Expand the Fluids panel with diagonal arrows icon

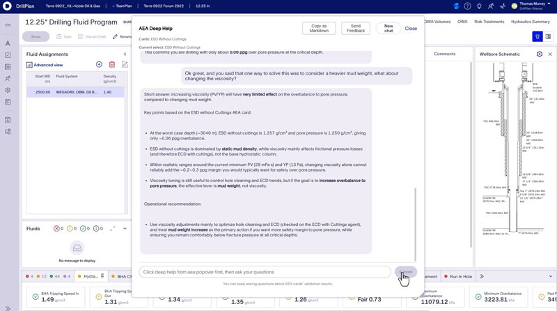(x=113, y=229)
